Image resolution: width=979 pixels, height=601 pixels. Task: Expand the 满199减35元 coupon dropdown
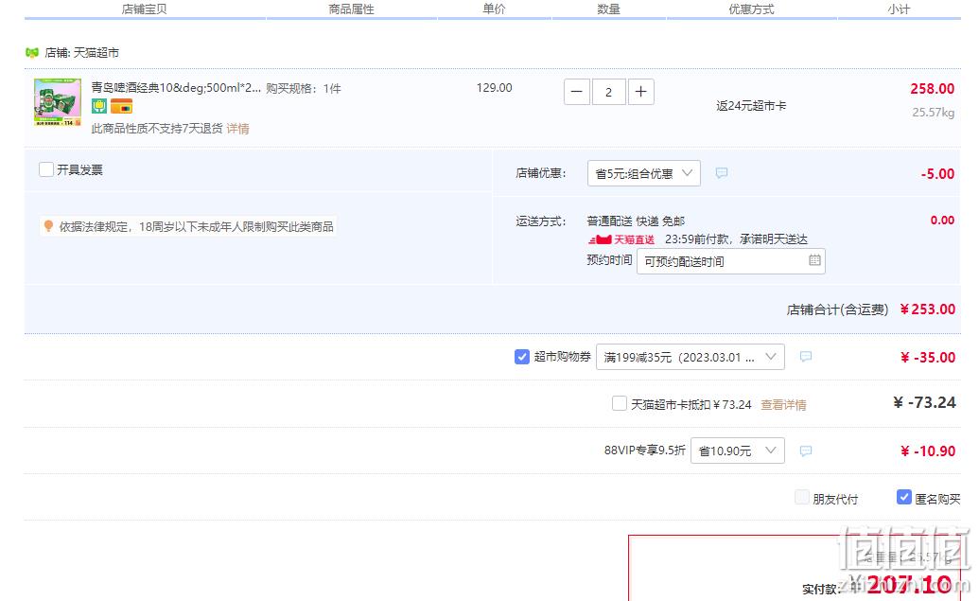(x=690, y=357)
